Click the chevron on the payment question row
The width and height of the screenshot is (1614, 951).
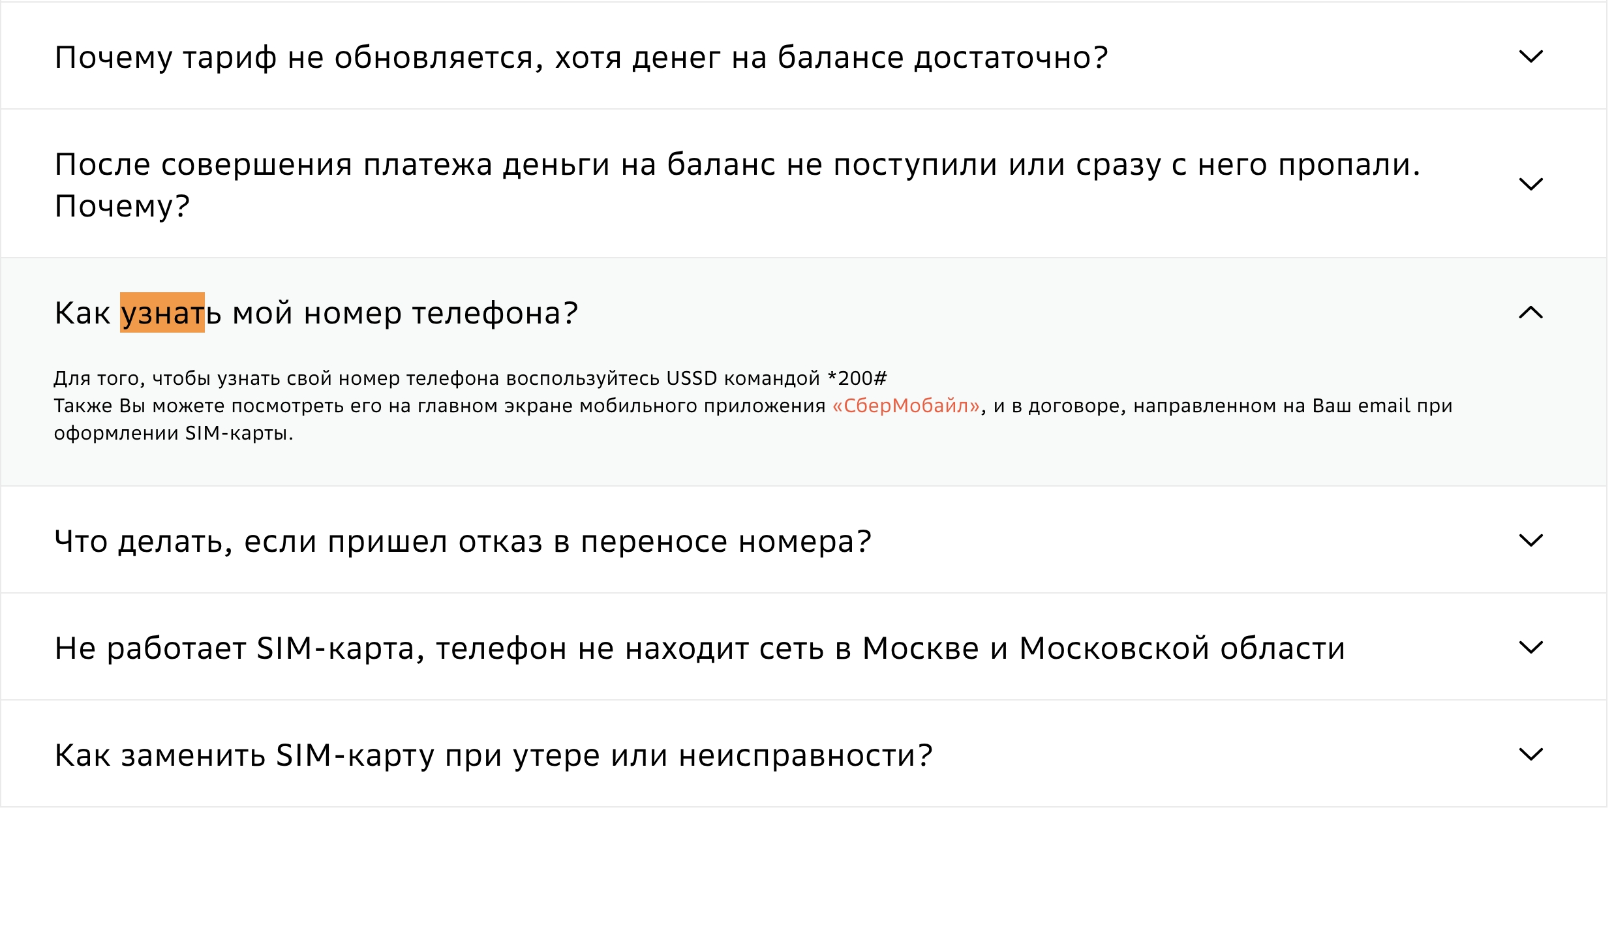coord(1532,183)
